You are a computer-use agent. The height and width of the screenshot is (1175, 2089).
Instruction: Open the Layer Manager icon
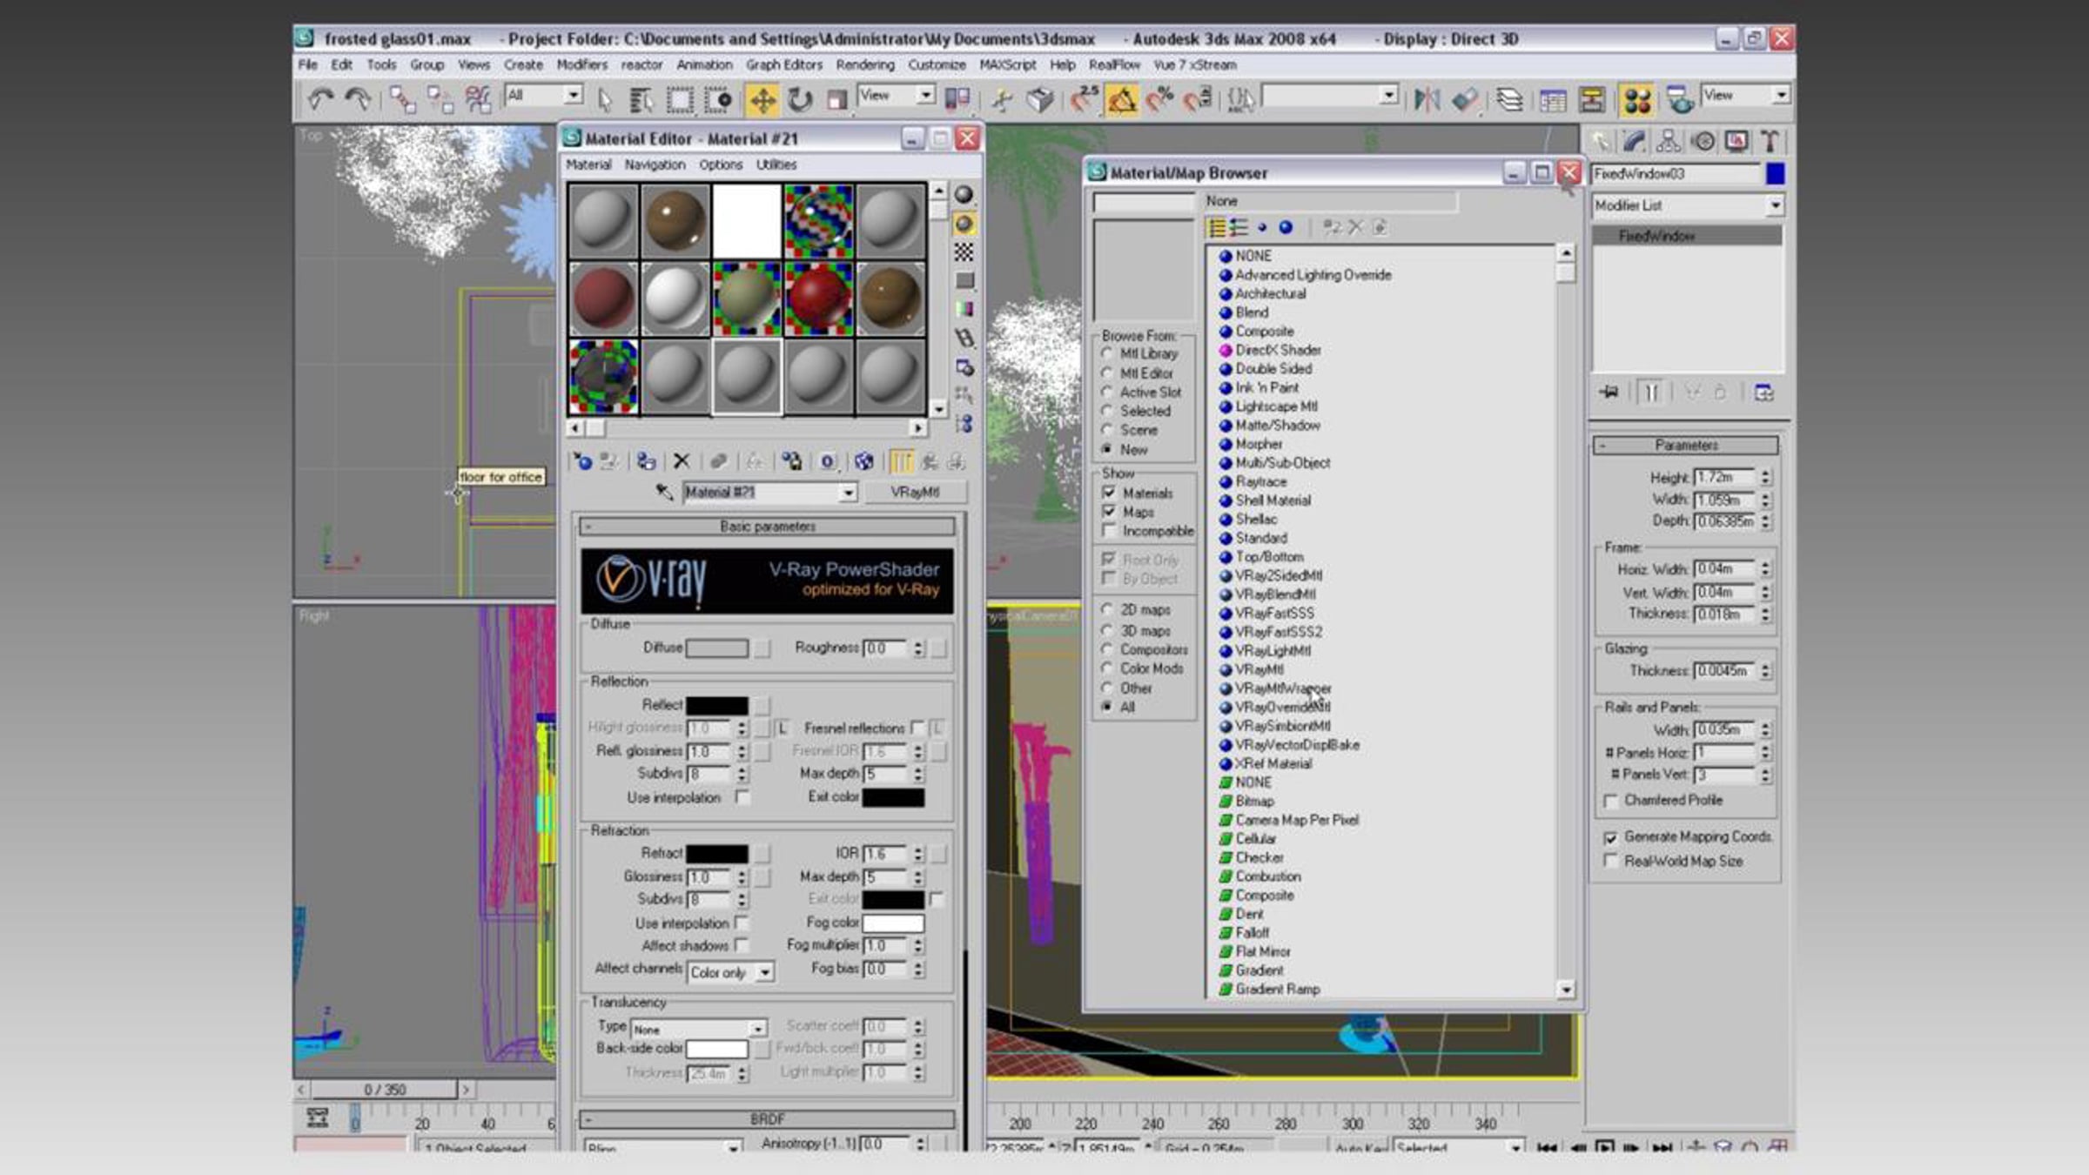(1509, 100)
